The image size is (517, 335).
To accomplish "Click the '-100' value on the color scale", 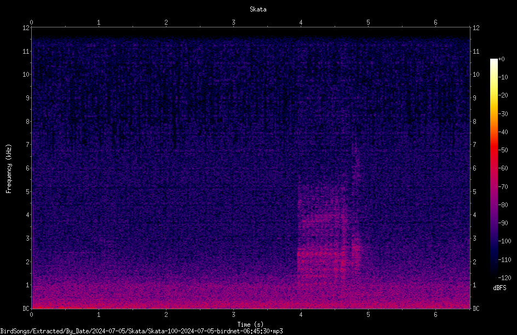I will 504,241.
